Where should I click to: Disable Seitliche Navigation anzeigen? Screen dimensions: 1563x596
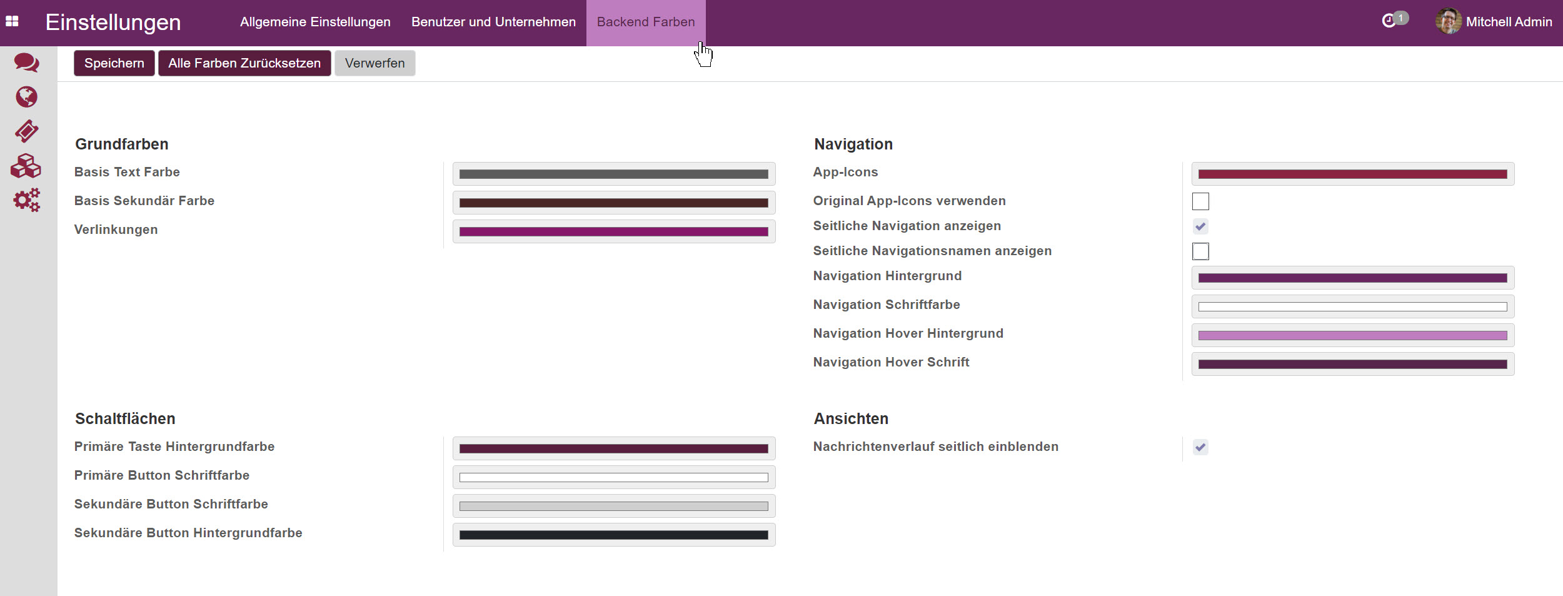(x=1200, y=226)
